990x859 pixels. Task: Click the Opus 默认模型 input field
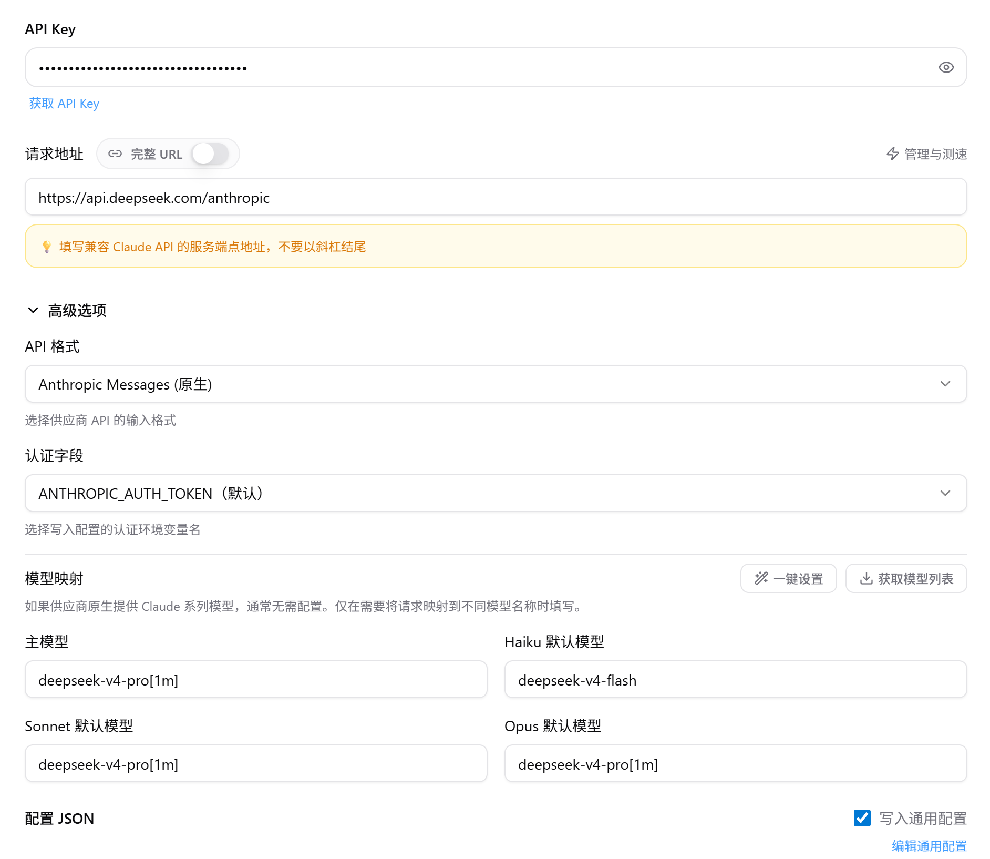[736, 764]
